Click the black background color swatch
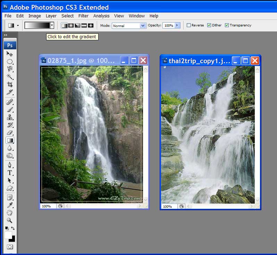 click(13, 240)
